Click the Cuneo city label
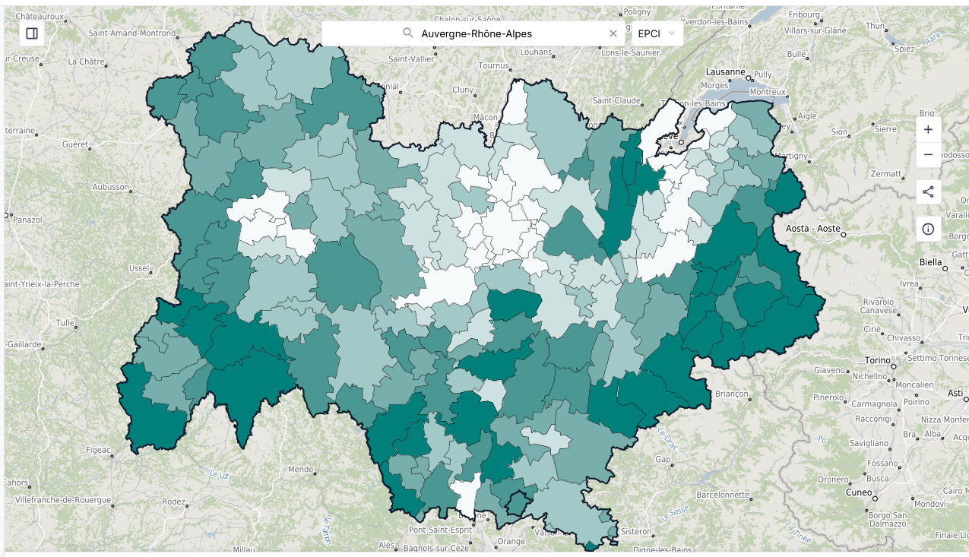This screenshot has height=557, width=969. click(859, 492)
